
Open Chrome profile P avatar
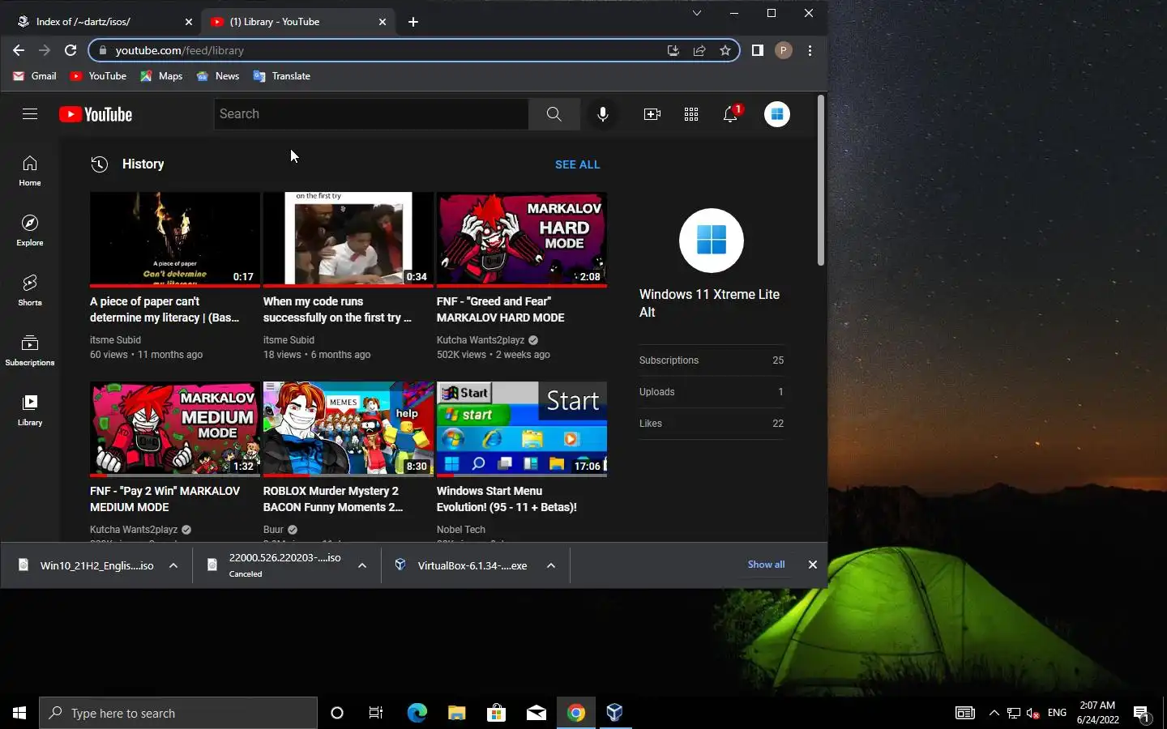(x=783, y=50)
